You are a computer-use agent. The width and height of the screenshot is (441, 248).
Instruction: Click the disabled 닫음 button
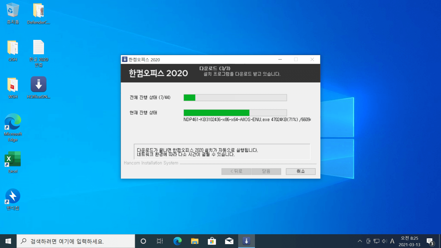click(x=266, y=171)
